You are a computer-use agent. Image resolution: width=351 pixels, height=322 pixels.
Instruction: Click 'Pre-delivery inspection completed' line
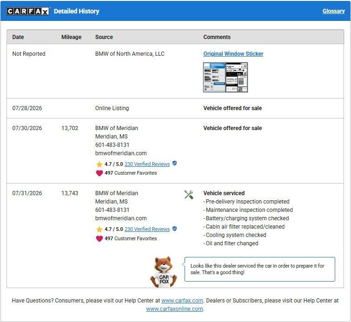246,201
